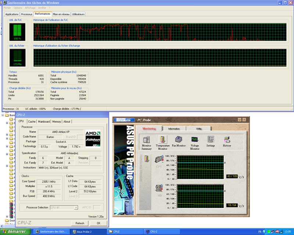294x235 pixels.
Task: Click the OK button in CPU-Z
Action: (x=98, y=223)
